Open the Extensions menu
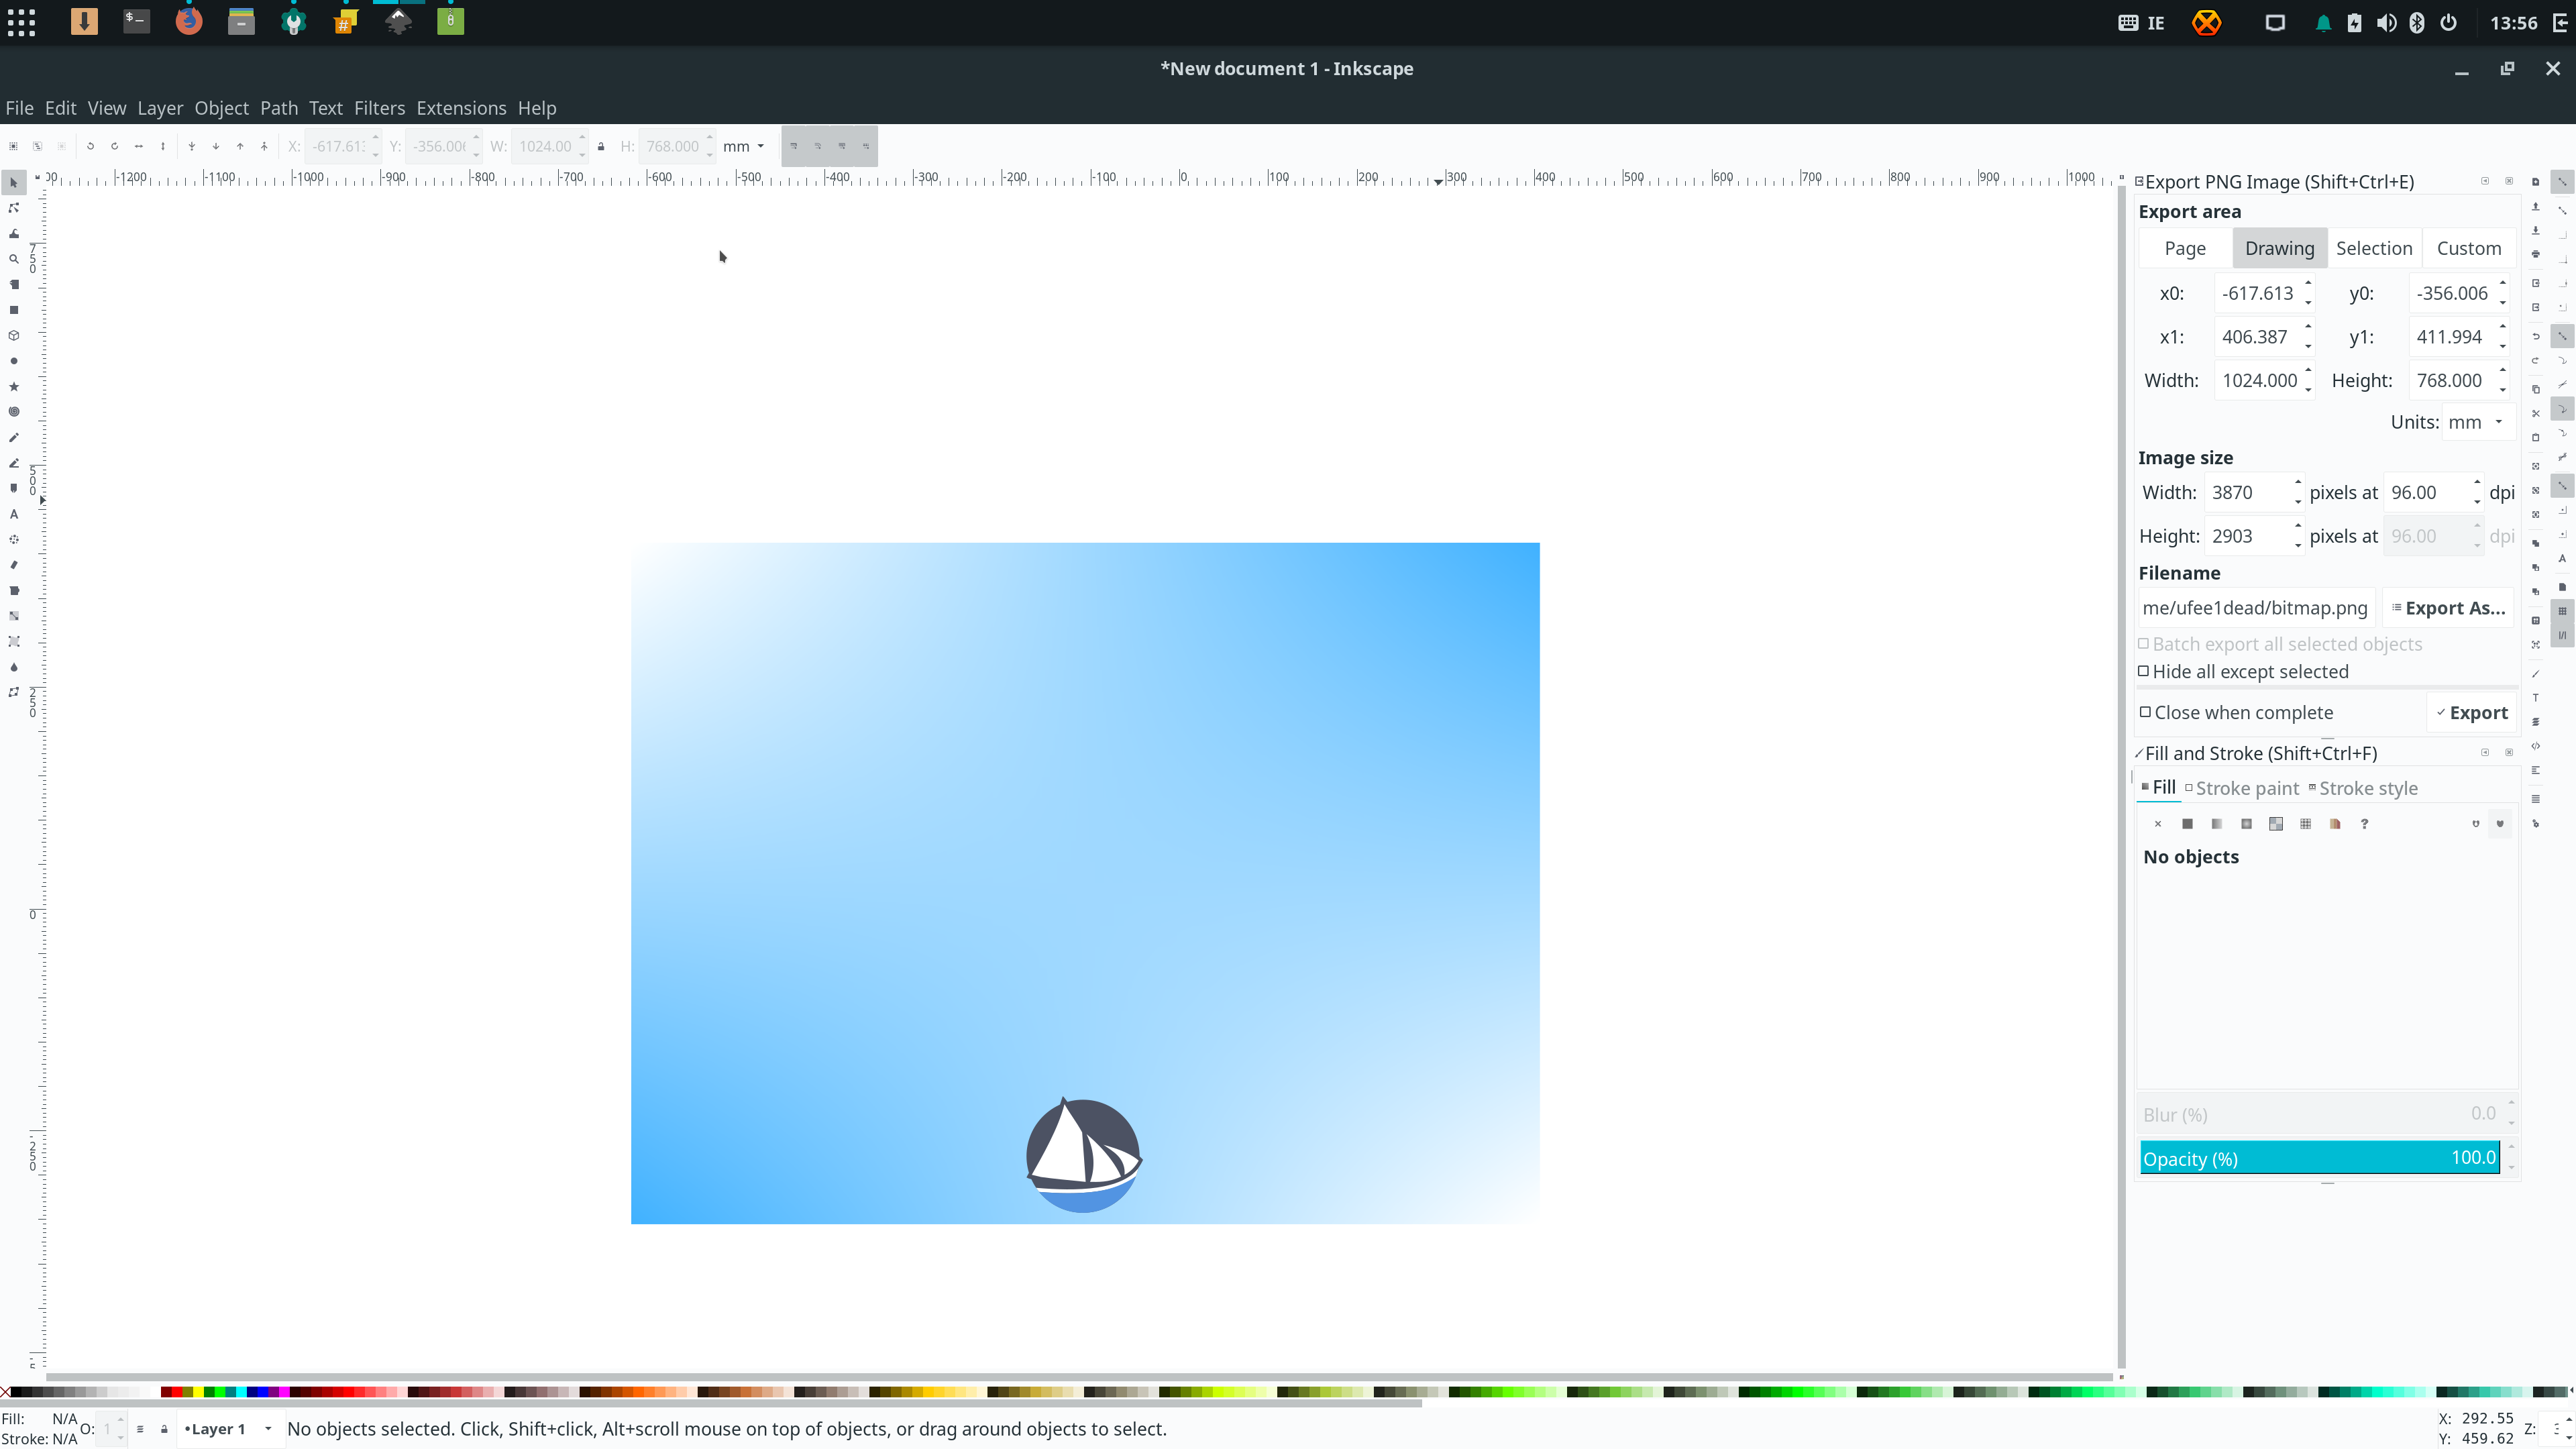This screenshot has height=1449, width=2576. tap(461, 108)
